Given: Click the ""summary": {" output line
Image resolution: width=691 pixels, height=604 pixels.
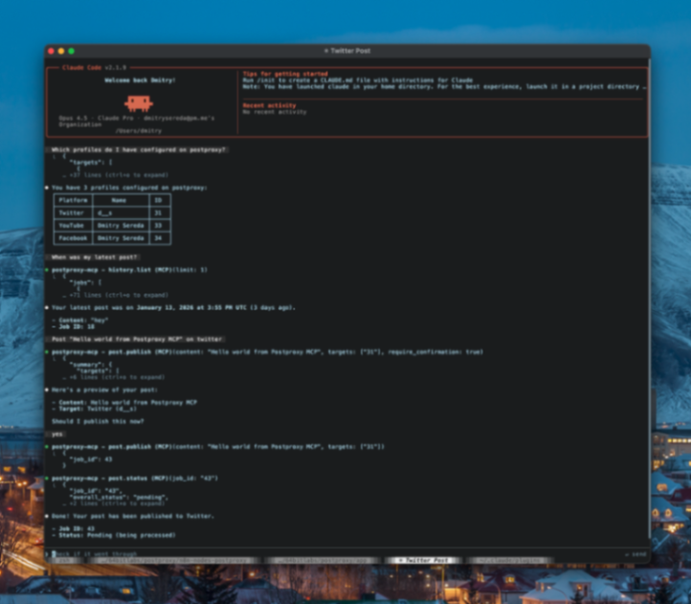Looking at the screenshot, I should pyautogui.click(x=91, y=365).
